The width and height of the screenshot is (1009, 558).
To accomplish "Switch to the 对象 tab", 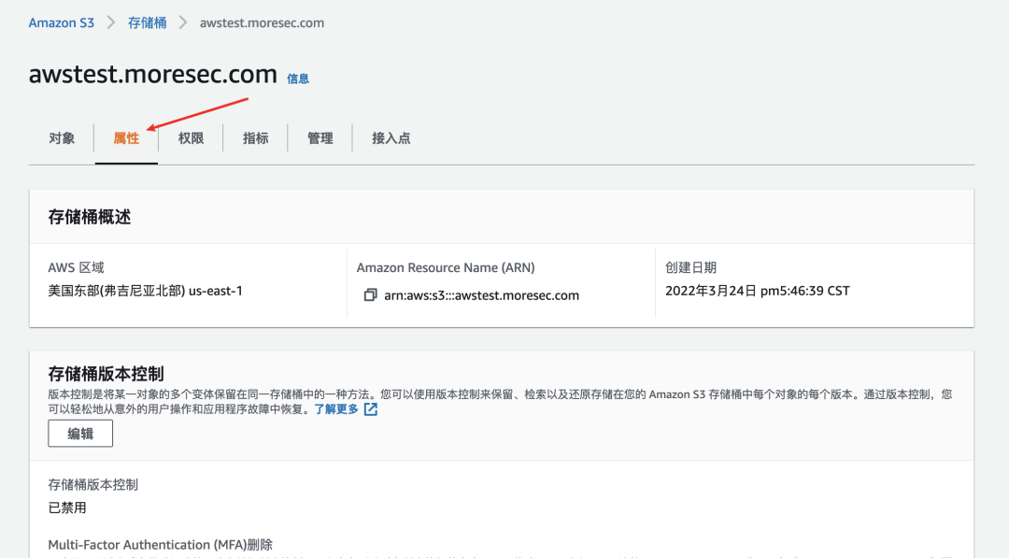I will (62, 137).
